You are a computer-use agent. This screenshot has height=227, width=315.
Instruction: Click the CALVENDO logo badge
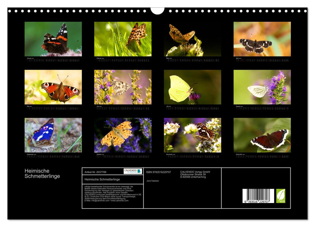133,171
